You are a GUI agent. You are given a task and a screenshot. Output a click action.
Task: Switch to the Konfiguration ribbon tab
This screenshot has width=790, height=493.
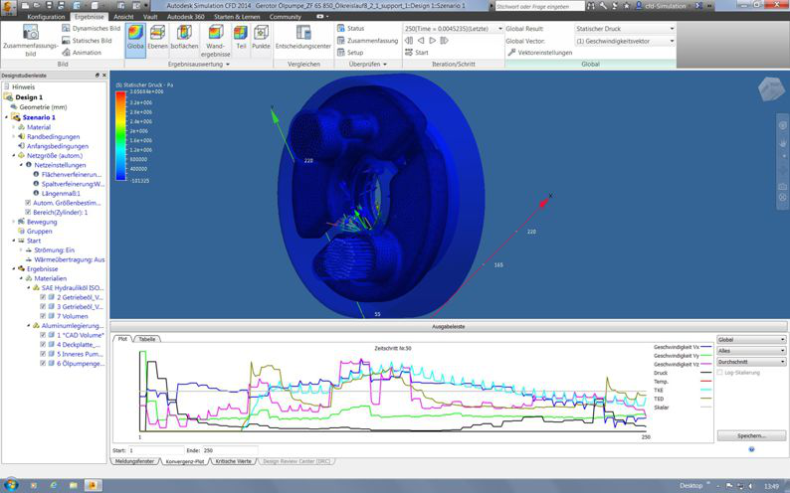[47, 17]
